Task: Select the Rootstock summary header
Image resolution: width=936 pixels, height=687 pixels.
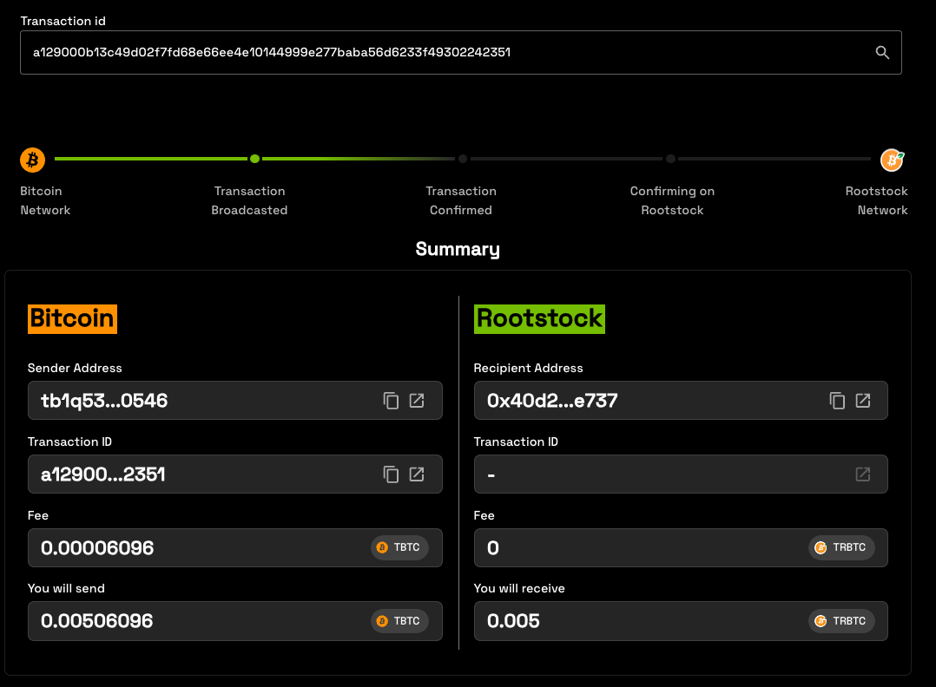Action: (539, 319)
